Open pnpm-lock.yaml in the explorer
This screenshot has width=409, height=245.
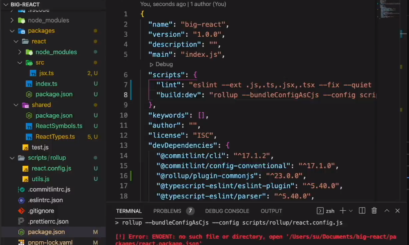[x=50, y=242]
